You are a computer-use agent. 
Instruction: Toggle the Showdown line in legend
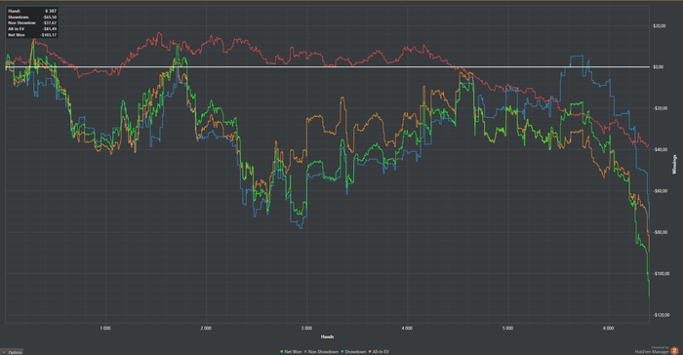(353, 351)
